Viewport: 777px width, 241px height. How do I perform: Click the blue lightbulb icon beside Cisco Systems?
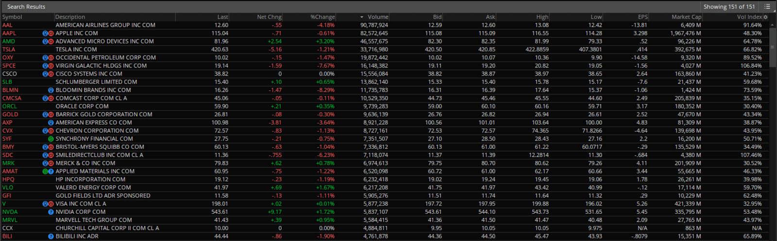[x=45, y=74]
